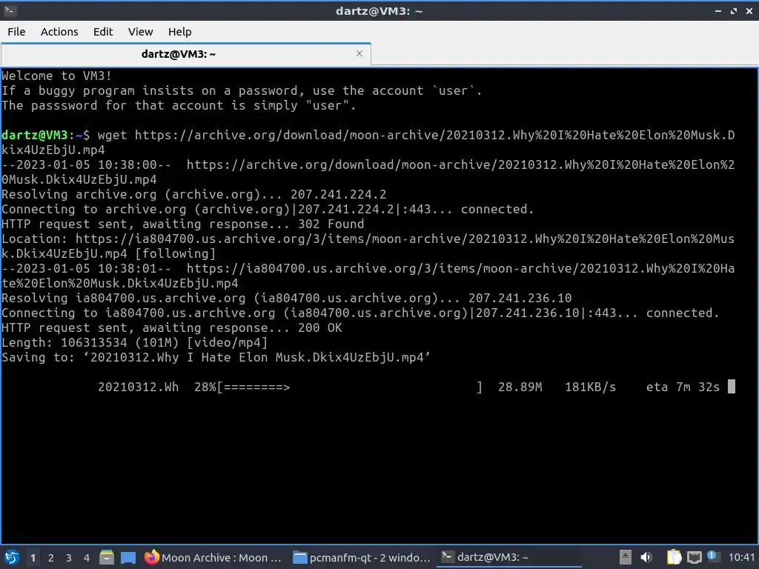
Task: Open the Help menu
Action: [179, 32]
